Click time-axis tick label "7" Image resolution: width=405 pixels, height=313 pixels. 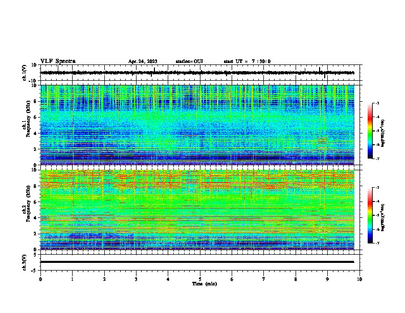pos(264,279)
